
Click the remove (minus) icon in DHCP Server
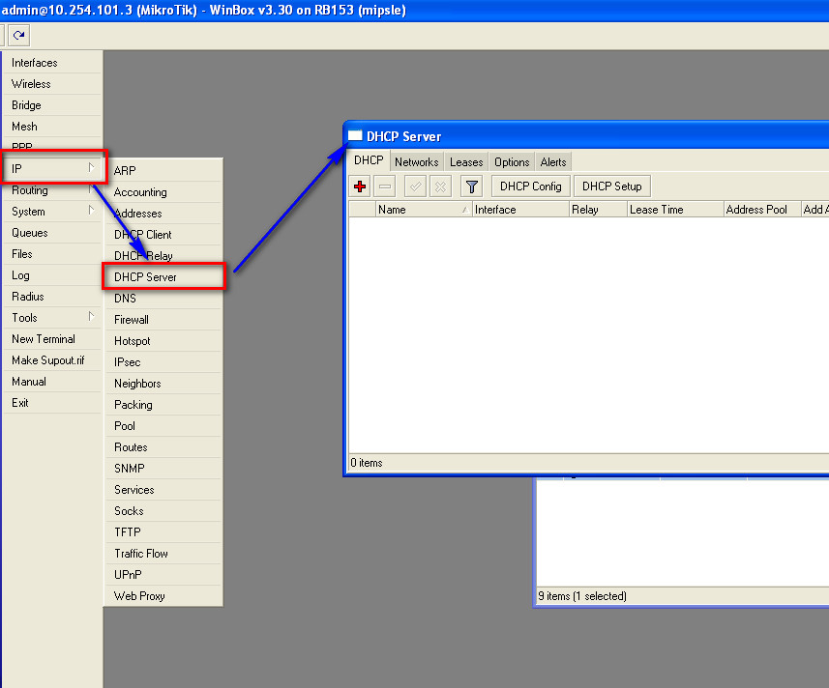tap(385, 186)
